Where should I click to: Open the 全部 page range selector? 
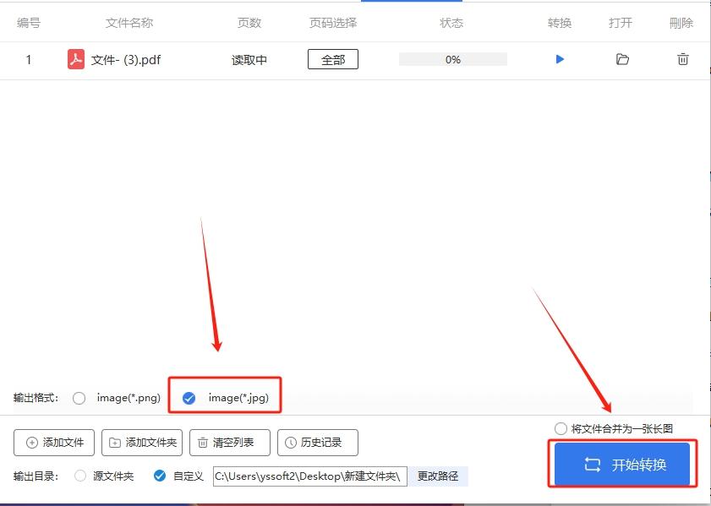[x=333, y=59]
